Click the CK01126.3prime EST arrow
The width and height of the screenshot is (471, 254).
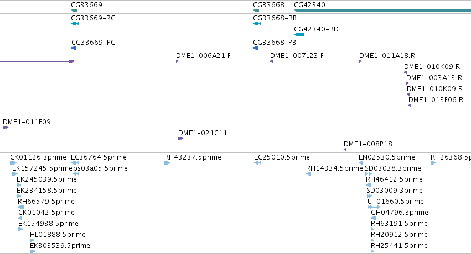[x=13, y=163]
